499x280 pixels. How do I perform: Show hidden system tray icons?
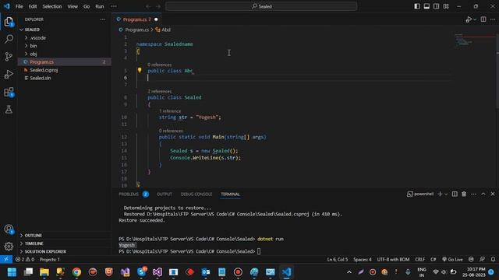(x=349, y=272)
